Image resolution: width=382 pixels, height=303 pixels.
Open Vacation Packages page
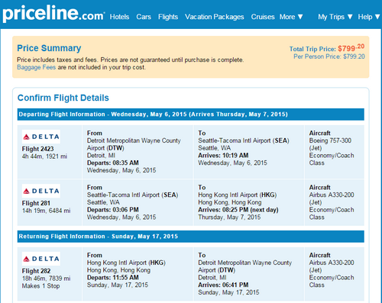click(x=215, y=17)
